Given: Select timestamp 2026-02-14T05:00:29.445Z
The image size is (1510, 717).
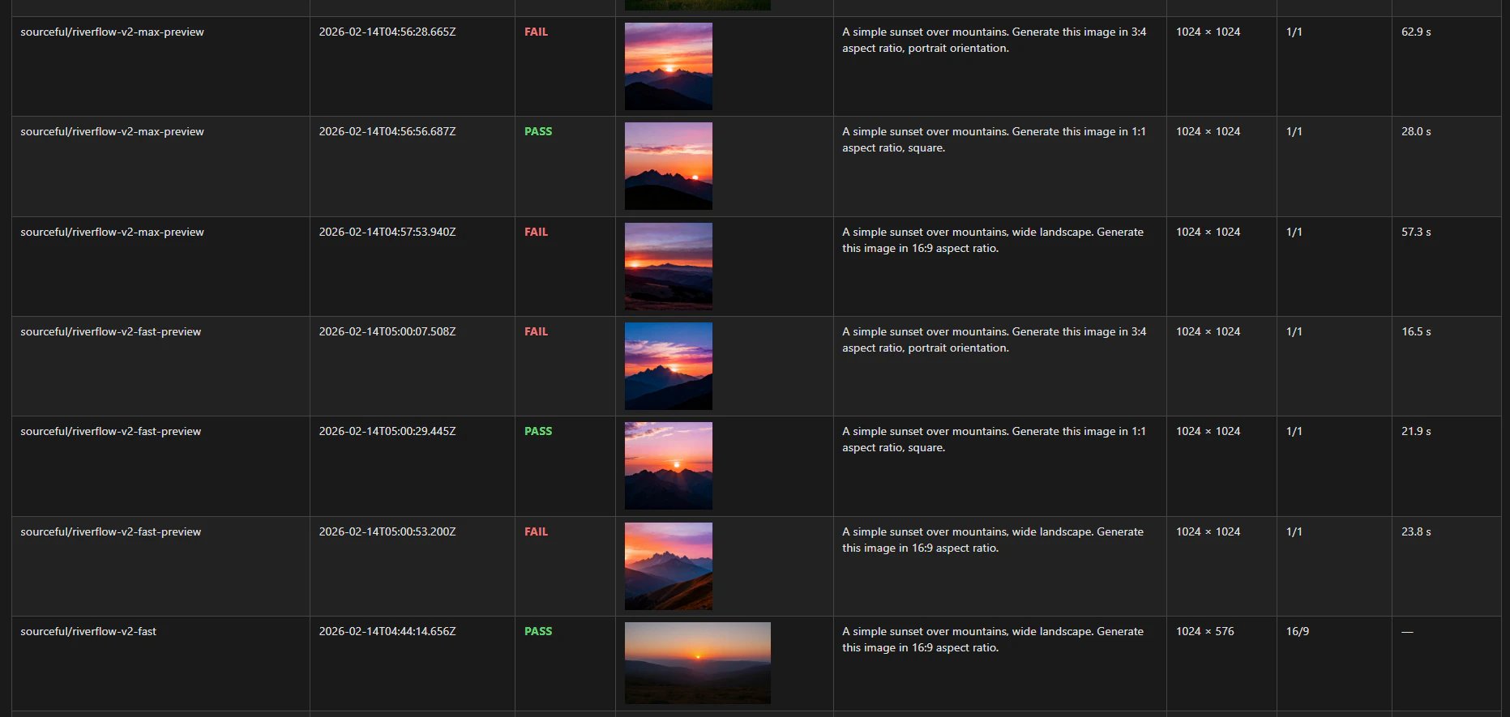Looking at the screenshot, I should click(x=387, y=431).
